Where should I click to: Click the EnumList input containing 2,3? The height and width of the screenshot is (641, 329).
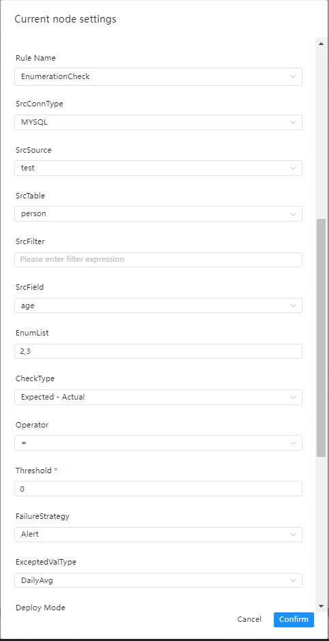click(x=158, y=351)
